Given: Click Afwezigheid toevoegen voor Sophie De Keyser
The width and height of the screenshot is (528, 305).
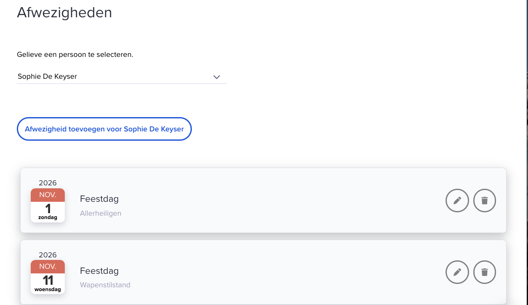Looking at the screenshot, I should pos(104,129).
